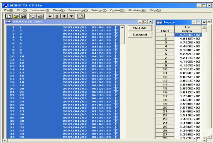Open the Settings menu
This screenshot has height=143, width=213.
click(x=99, y=10)
